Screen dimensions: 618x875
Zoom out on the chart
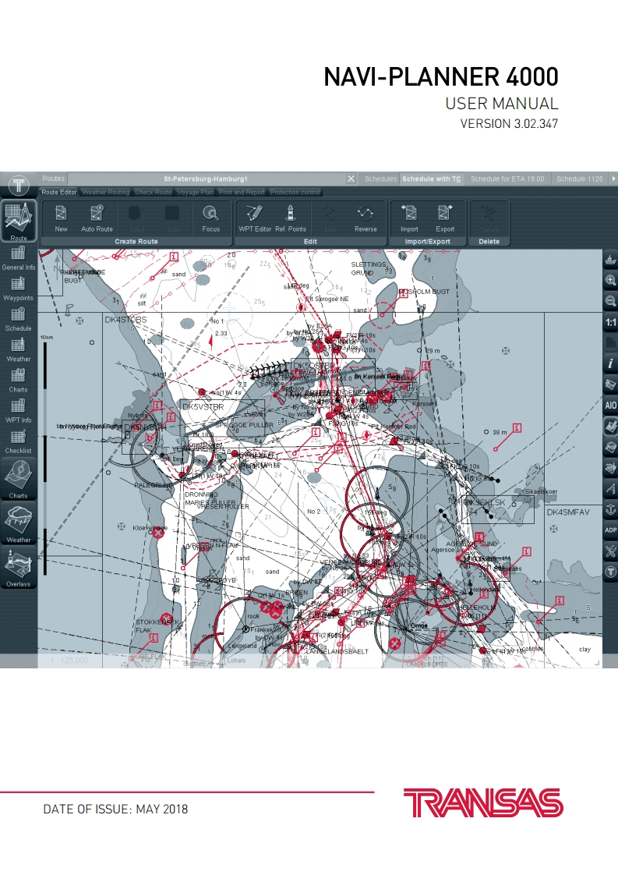point(611,301)
